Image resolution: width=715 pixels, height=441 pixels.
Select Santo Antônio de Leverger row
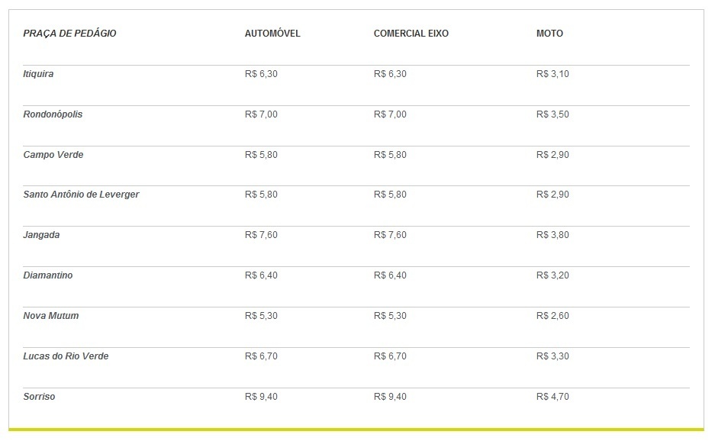(x=356, y=206)
